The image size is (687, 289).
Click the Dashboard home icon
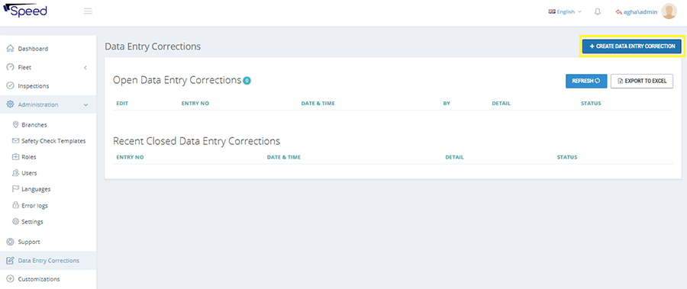coord(11,49)
